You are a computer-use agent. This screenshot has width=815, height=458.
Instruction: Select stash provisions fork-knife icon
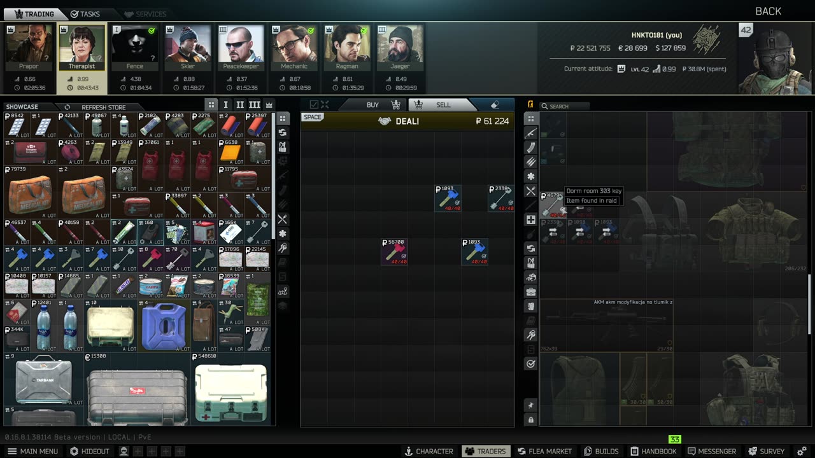click(x=531, y=190)
